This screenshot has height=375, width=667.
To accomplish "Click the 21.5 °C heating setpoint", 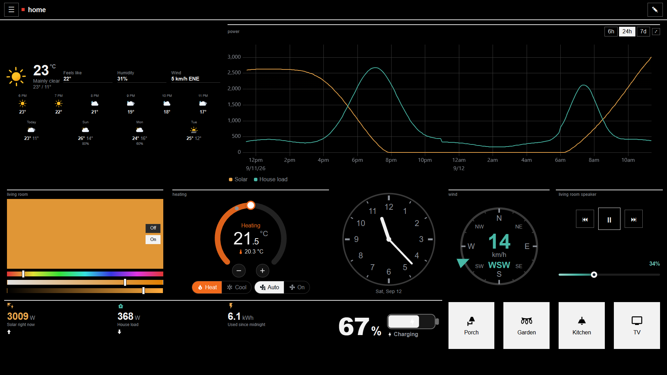I will click(251, 239).
